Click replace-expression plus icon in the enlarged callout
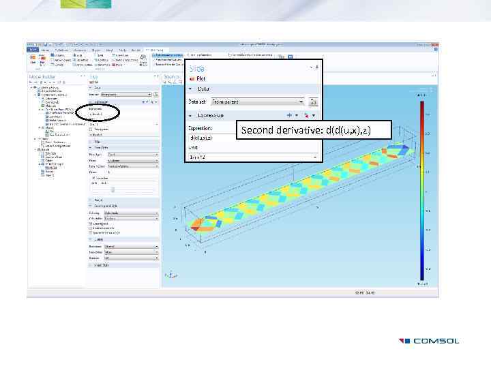The image size is (491, 368). (289, 115)
